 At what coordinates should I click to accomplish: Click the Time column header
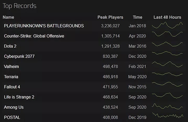(137, 17)
